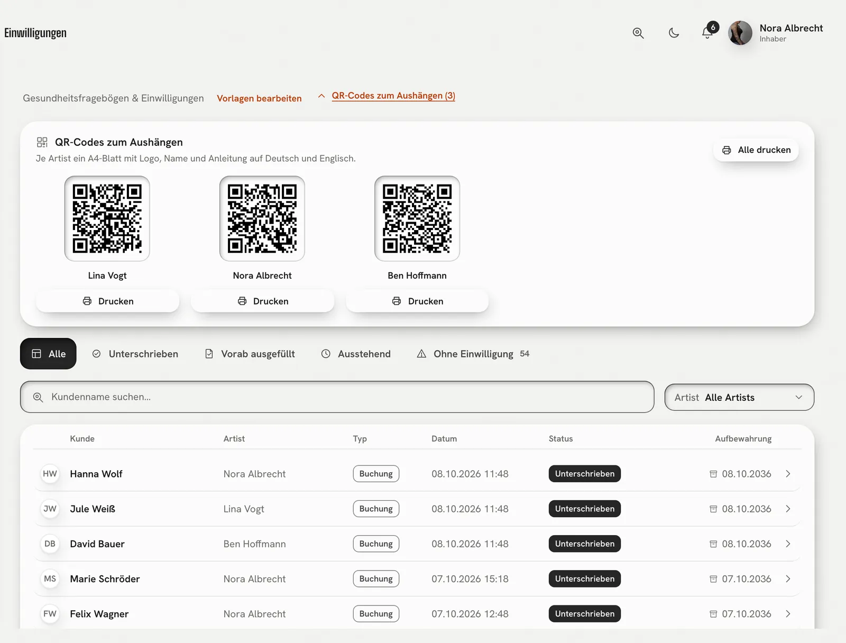
Task: Open the Alle Artists dropdown
Action: tap(739, 397)
